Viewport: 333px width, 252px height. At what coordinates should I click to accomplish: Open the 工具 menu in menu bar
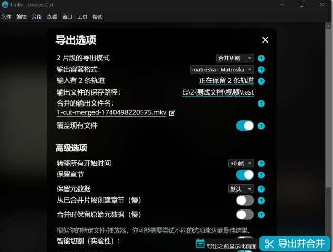82,17
